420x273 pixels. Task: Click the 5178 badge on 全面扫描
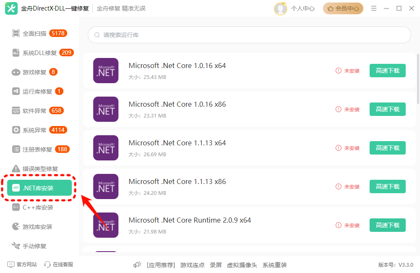click(58, 33)
